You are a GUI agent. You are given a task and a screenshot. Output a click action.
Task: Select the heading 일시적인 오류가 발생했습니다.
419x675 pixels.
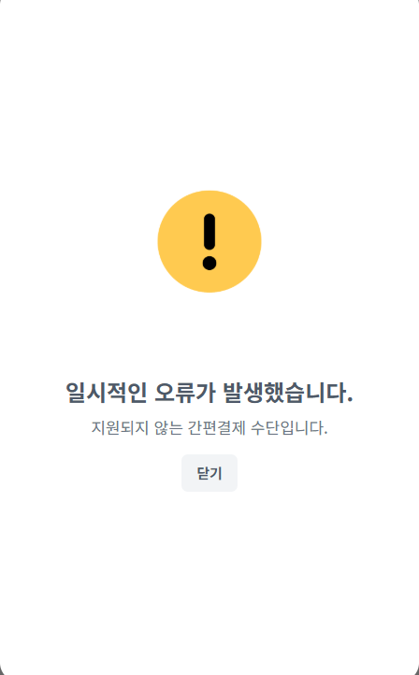[209, 392]
